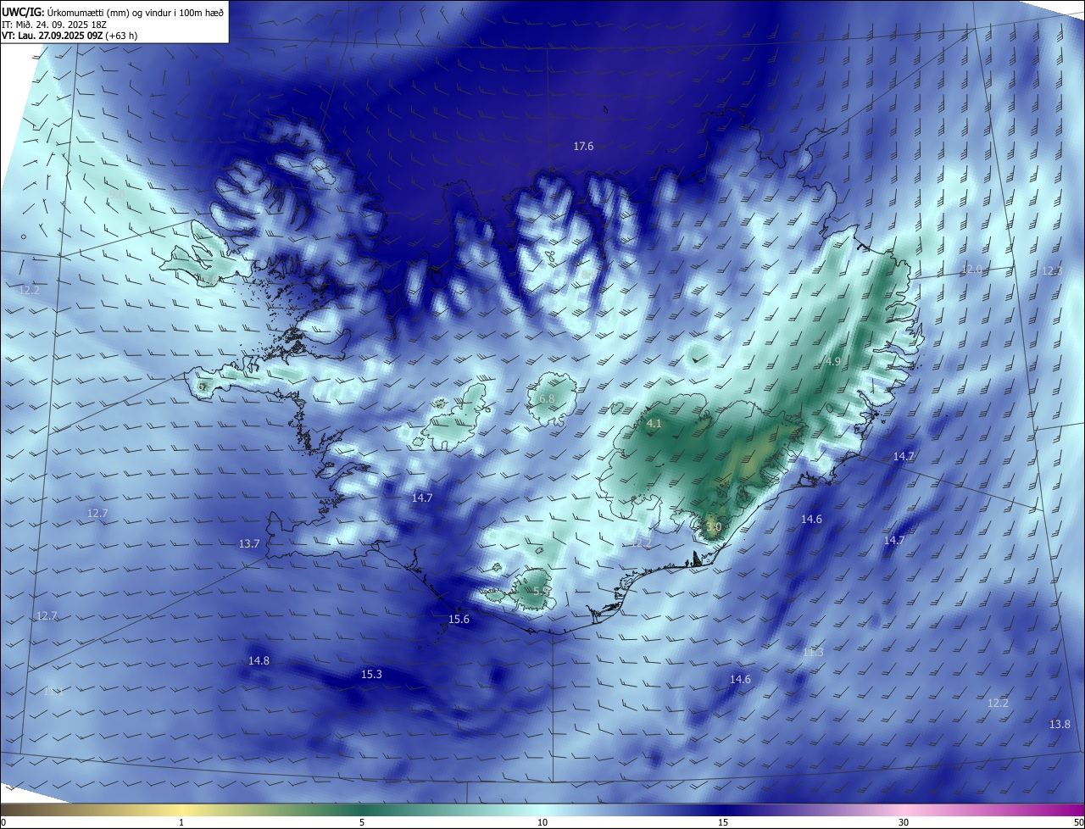Click the '1' tick on the color scale
The width and height of the screenshot is (1085, 829).
pos(181,822)
